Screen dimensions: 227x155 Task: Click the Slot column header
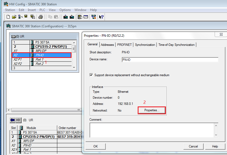click(13, 128)
